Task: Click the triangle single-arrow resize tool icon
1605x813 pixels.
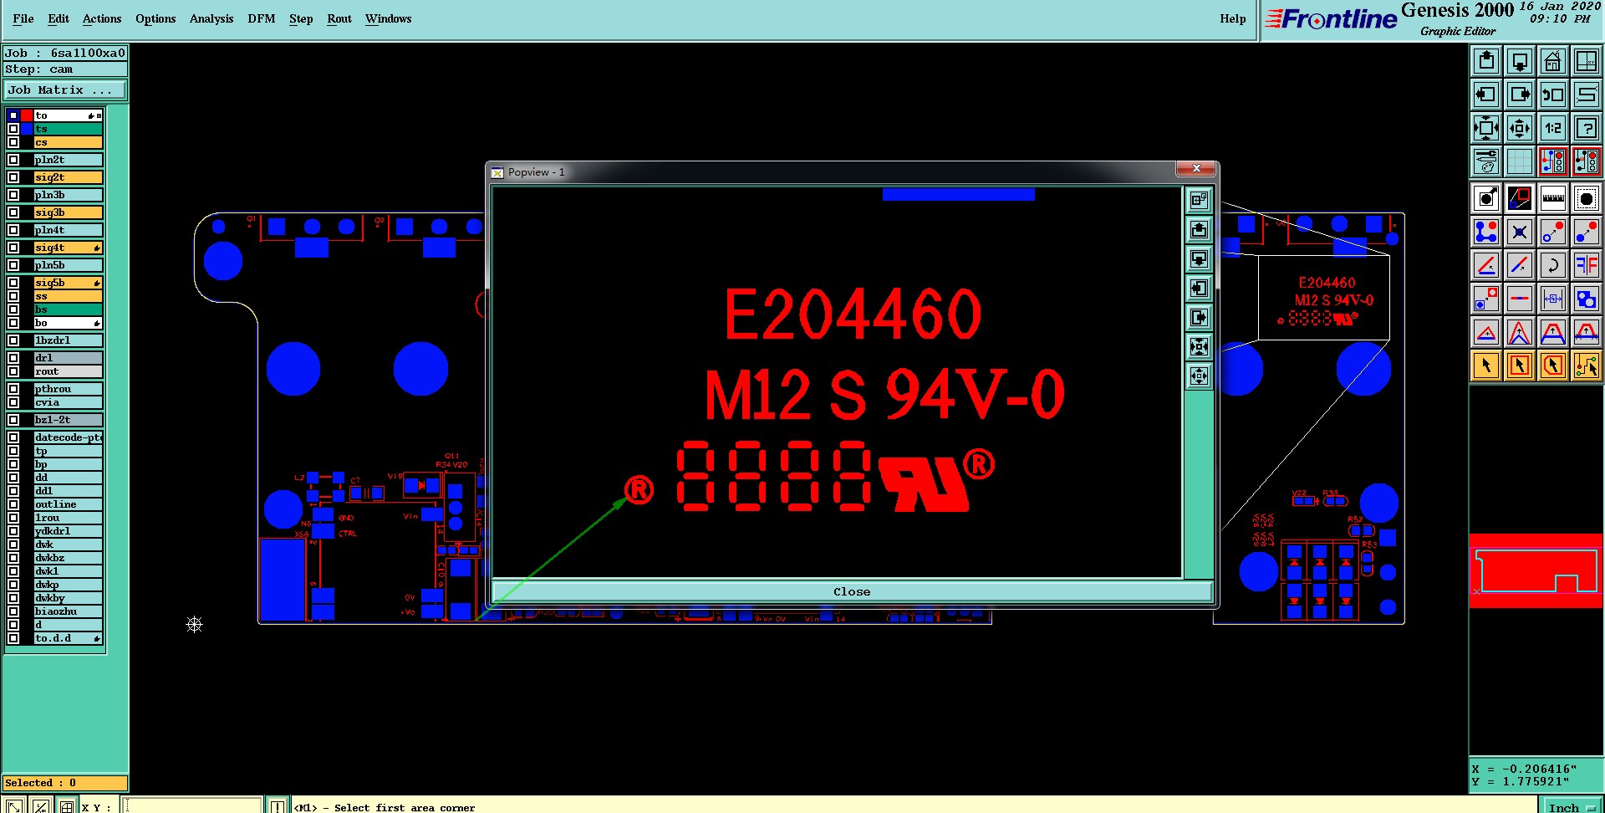Action: (1486, 332)
